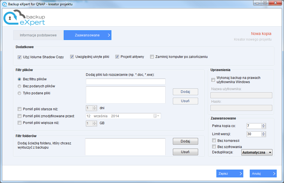Tick the Bez szyfrowania checkbox
Screen dimensions: 284x183
pos(214,147)
